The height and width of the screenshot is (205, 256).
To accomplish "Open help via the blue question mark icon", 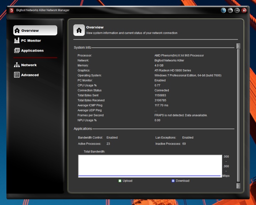I will click(x=223, y=10).
